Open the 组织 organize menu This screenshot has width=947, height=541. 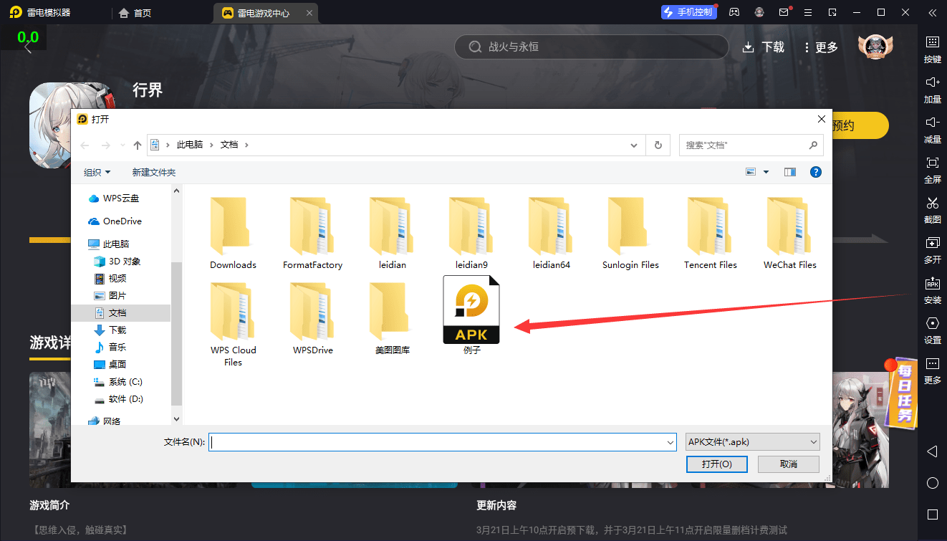[97, 172]
